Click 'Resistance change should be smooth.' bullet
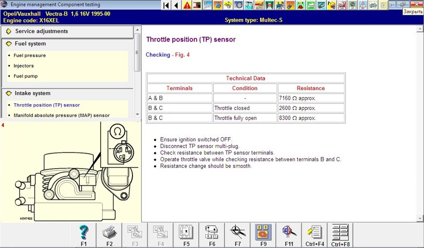Image resolution: width=424 pixels, height=248 pixels. (206, 166)
